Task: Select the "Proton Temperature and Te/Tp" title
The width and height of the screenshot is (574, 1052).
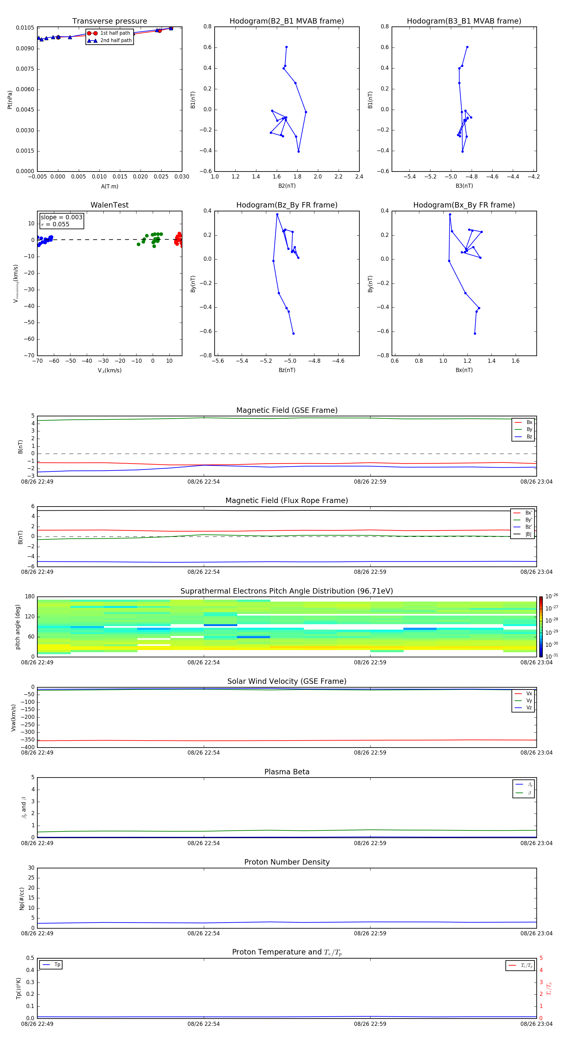Action: point(287,952)
